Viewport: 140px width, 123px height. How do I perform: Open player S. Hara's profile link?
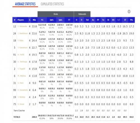20,83
